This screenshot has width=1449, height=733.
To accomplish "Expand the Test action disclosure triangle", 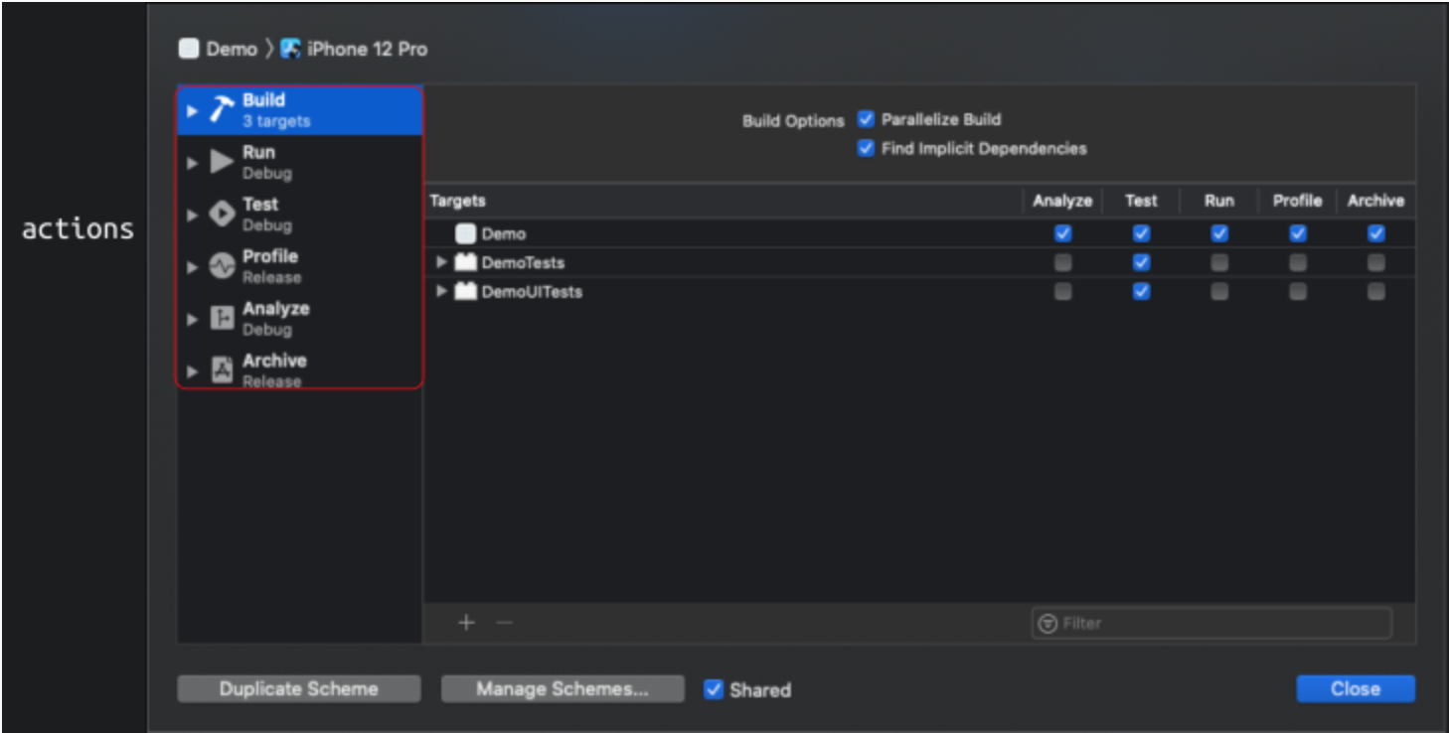I will click(x=193, y=216).
